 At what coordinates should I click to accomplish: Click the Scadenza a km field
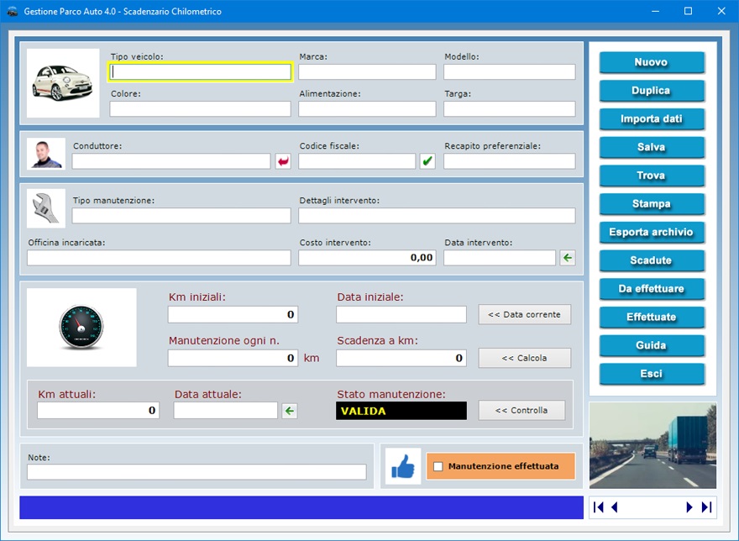coord(401,358)
